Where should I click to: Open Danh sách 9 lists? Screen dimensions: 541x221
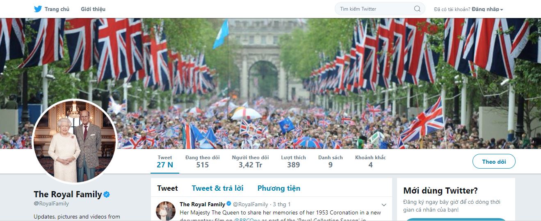pos(331,162)
